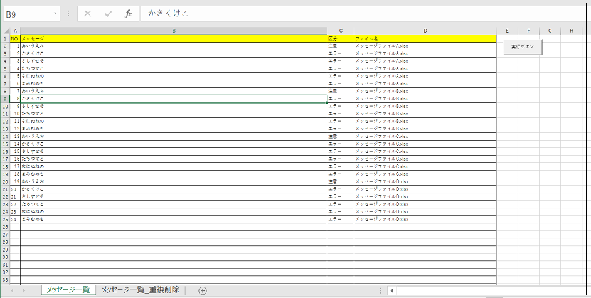
Task: Click the 実行ボタン button
Action: pos(523,46)
